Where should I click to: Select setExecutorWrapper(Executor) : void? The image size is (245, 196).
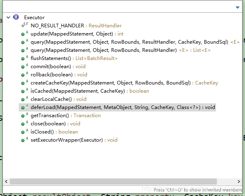(x=74, y=140)
